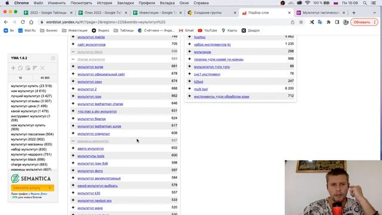The height and width of the screenshot is (215, 382).
Task: Open the 'Таблицы' bookmarks folder
Action: pyautogui.click(x=124, y=30)
